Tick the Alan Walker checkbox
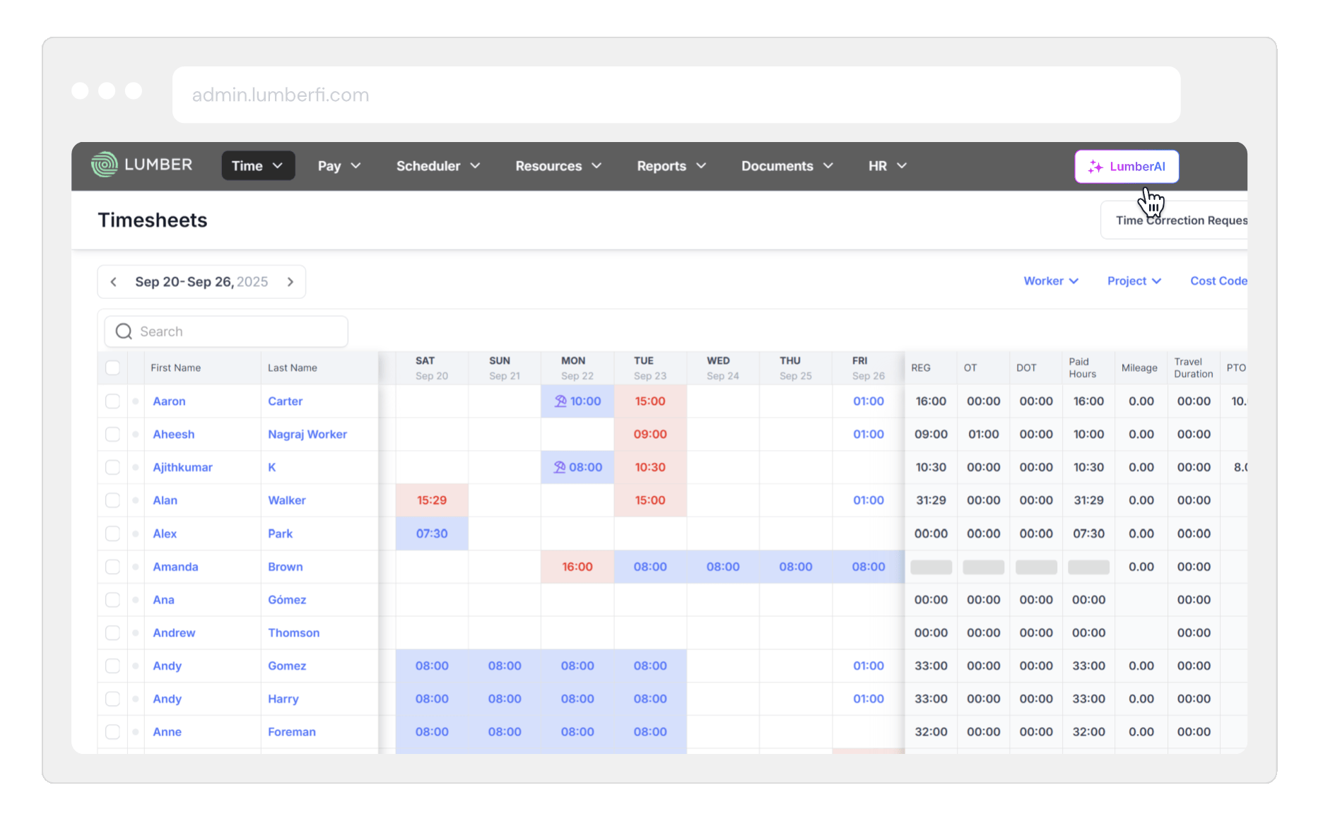 [112, 500]
